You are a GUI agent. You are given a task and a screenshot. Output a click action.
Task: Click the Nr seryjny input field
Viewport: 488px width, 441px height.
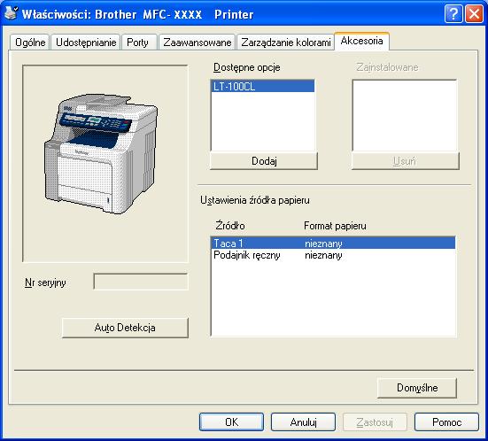pyautogui.click(x=141, y=282)
